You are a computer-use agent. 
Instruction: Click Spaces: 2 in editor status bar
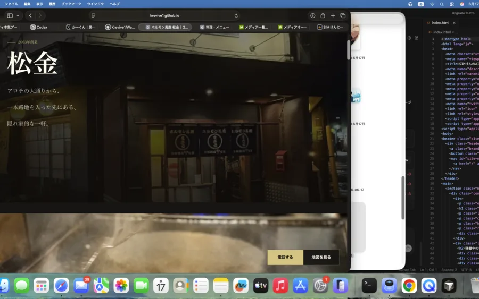pos(449,270)
